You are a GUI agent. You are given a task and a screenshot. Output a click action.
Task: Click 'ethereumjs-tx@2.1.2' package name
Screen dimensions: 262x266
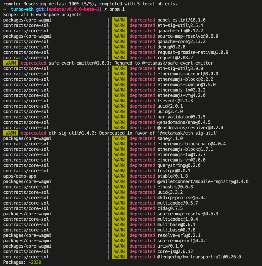[181, 90]
